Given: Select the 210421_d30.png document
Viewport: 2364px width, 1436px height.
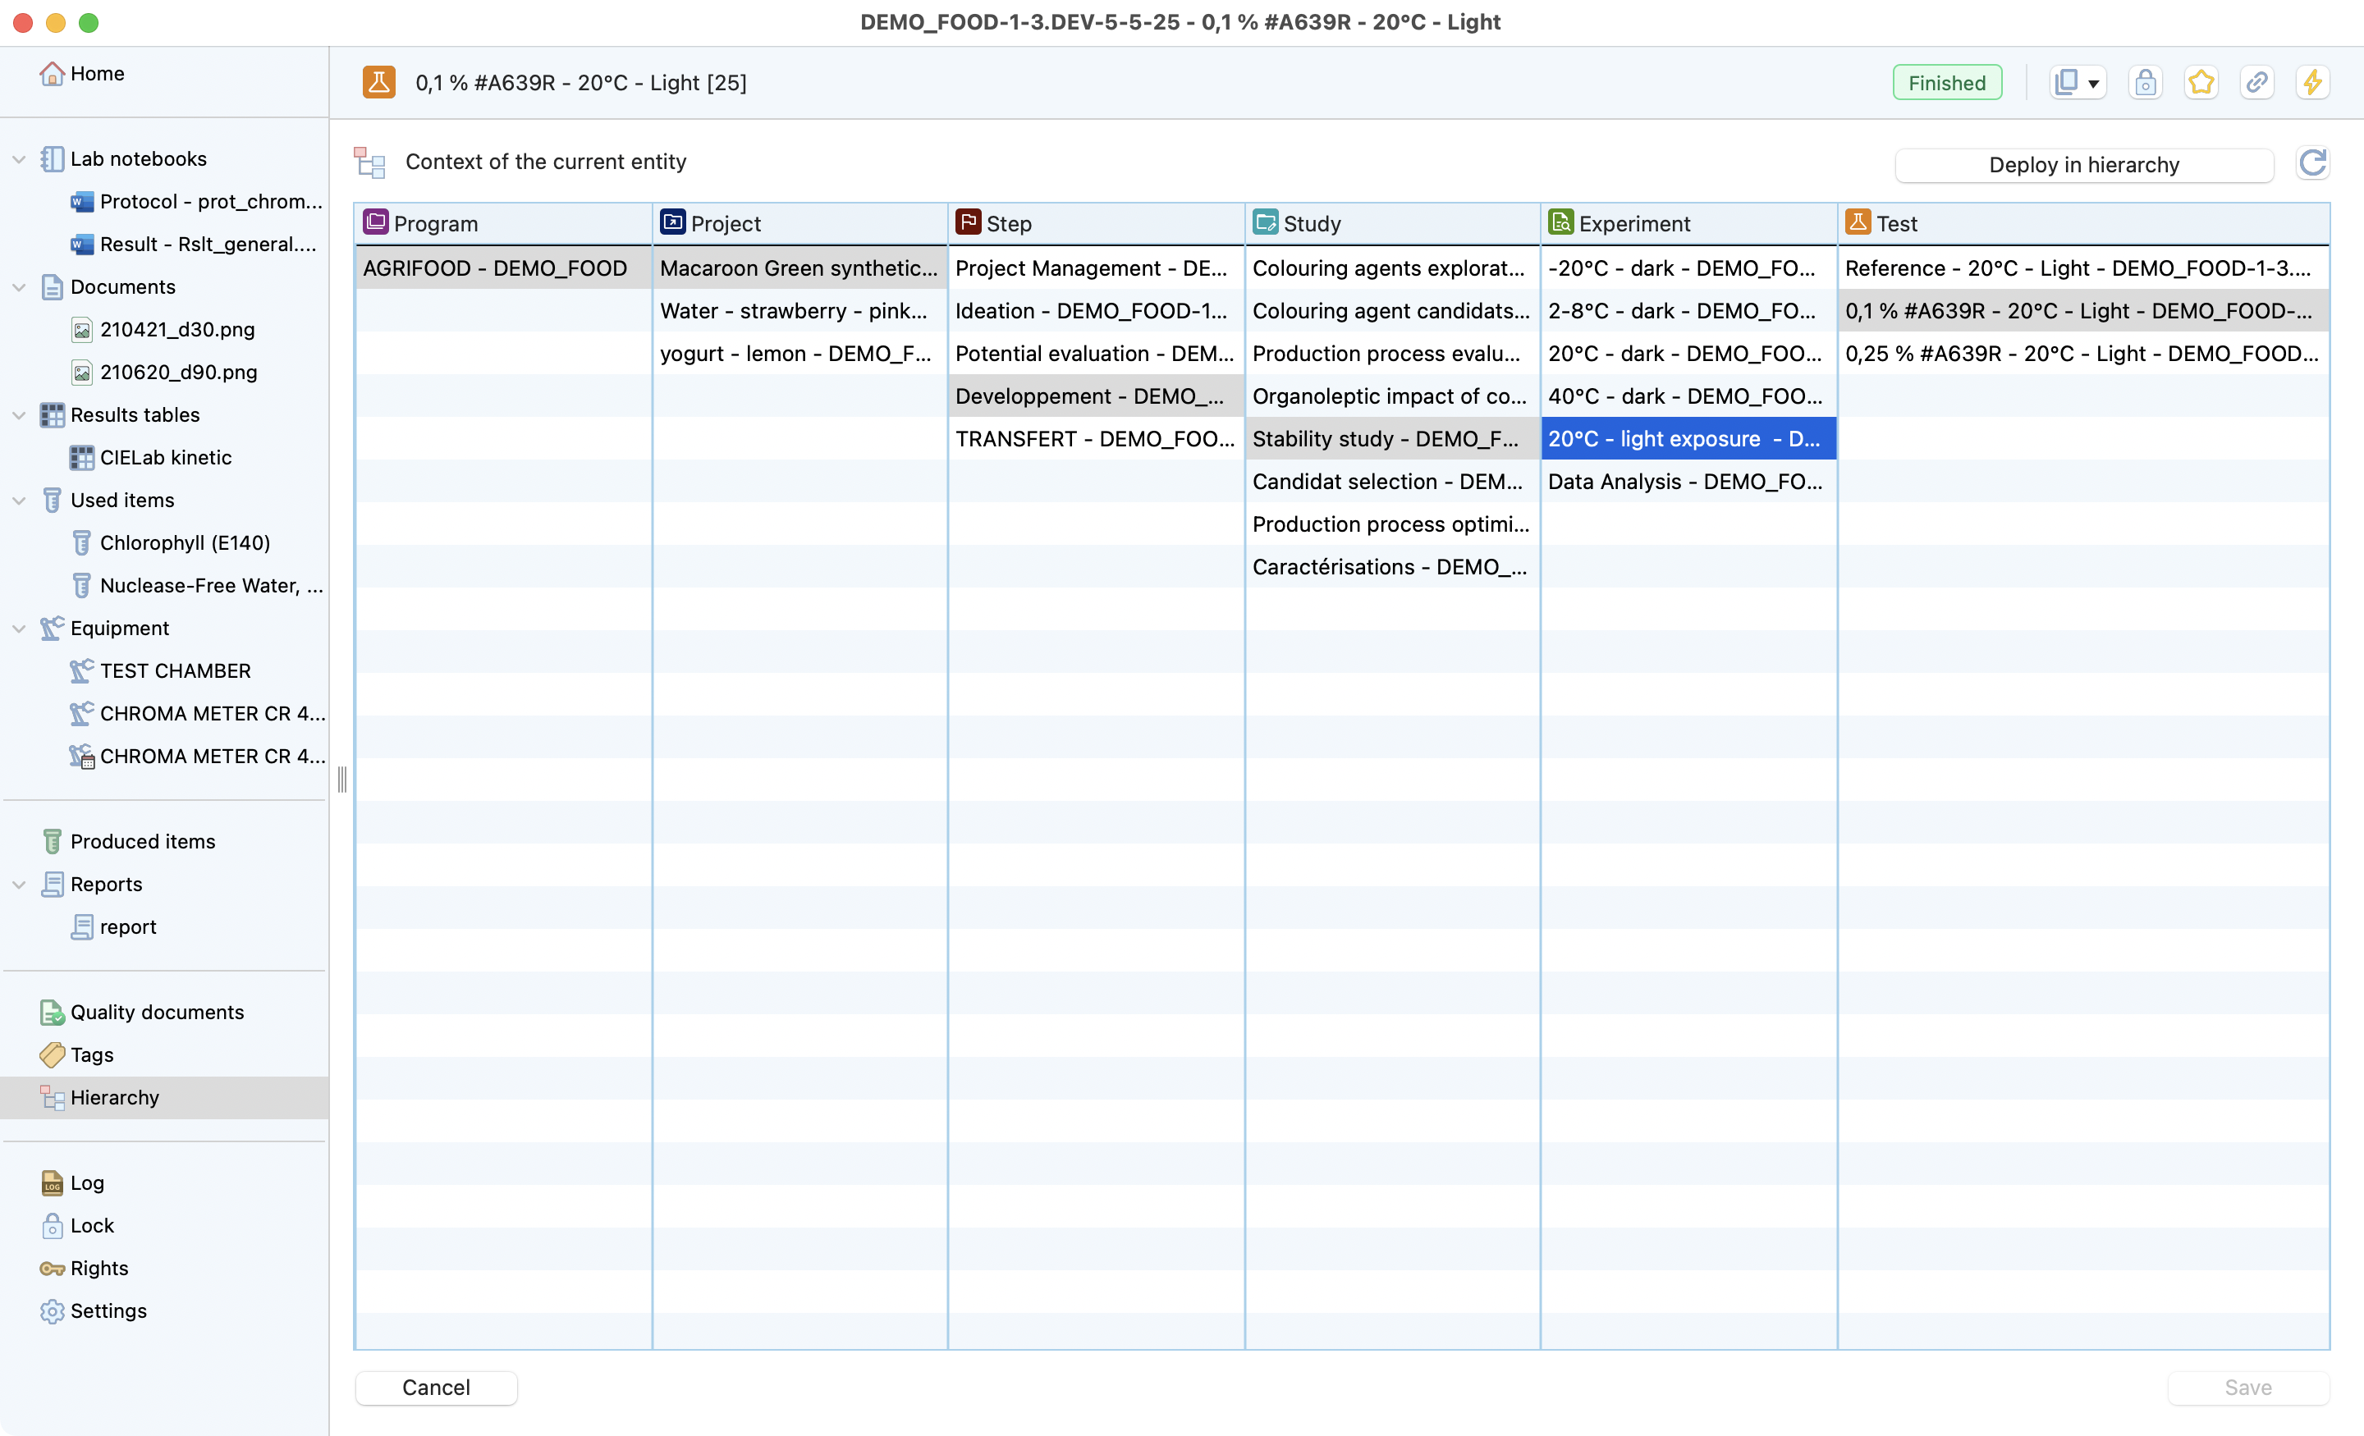Looking at the screenshot, I should tap(176, 330).
